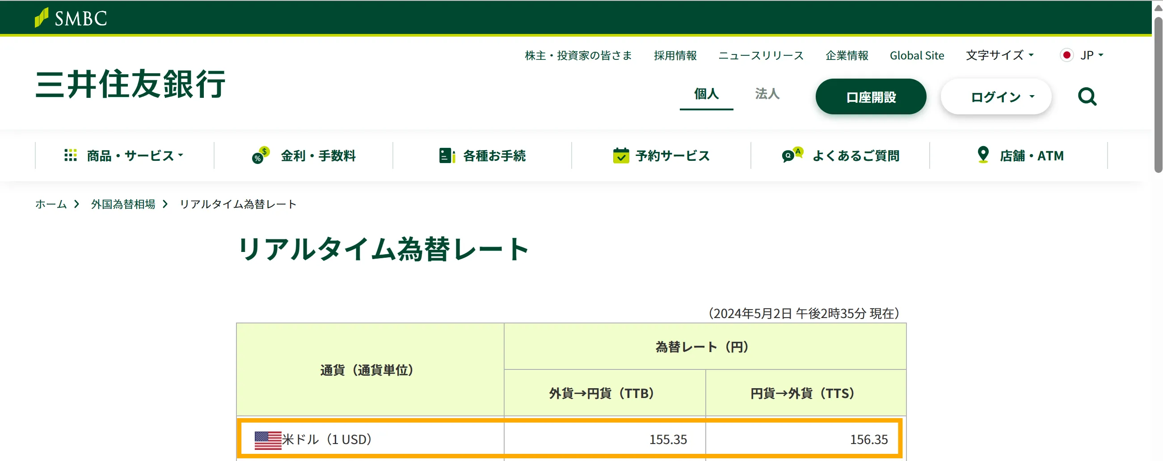
Task: Expand the ログイン dropdown button
Action: click(x=996, y=96)
